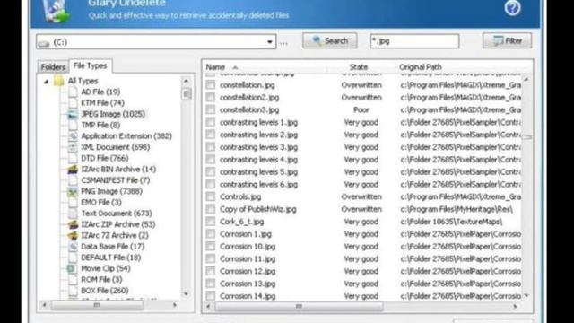Image resolution: width=574 pixels, height=323 pixels.
Task: Tick the Controls.jpg checkbox
Action: (x=211, y=196)
